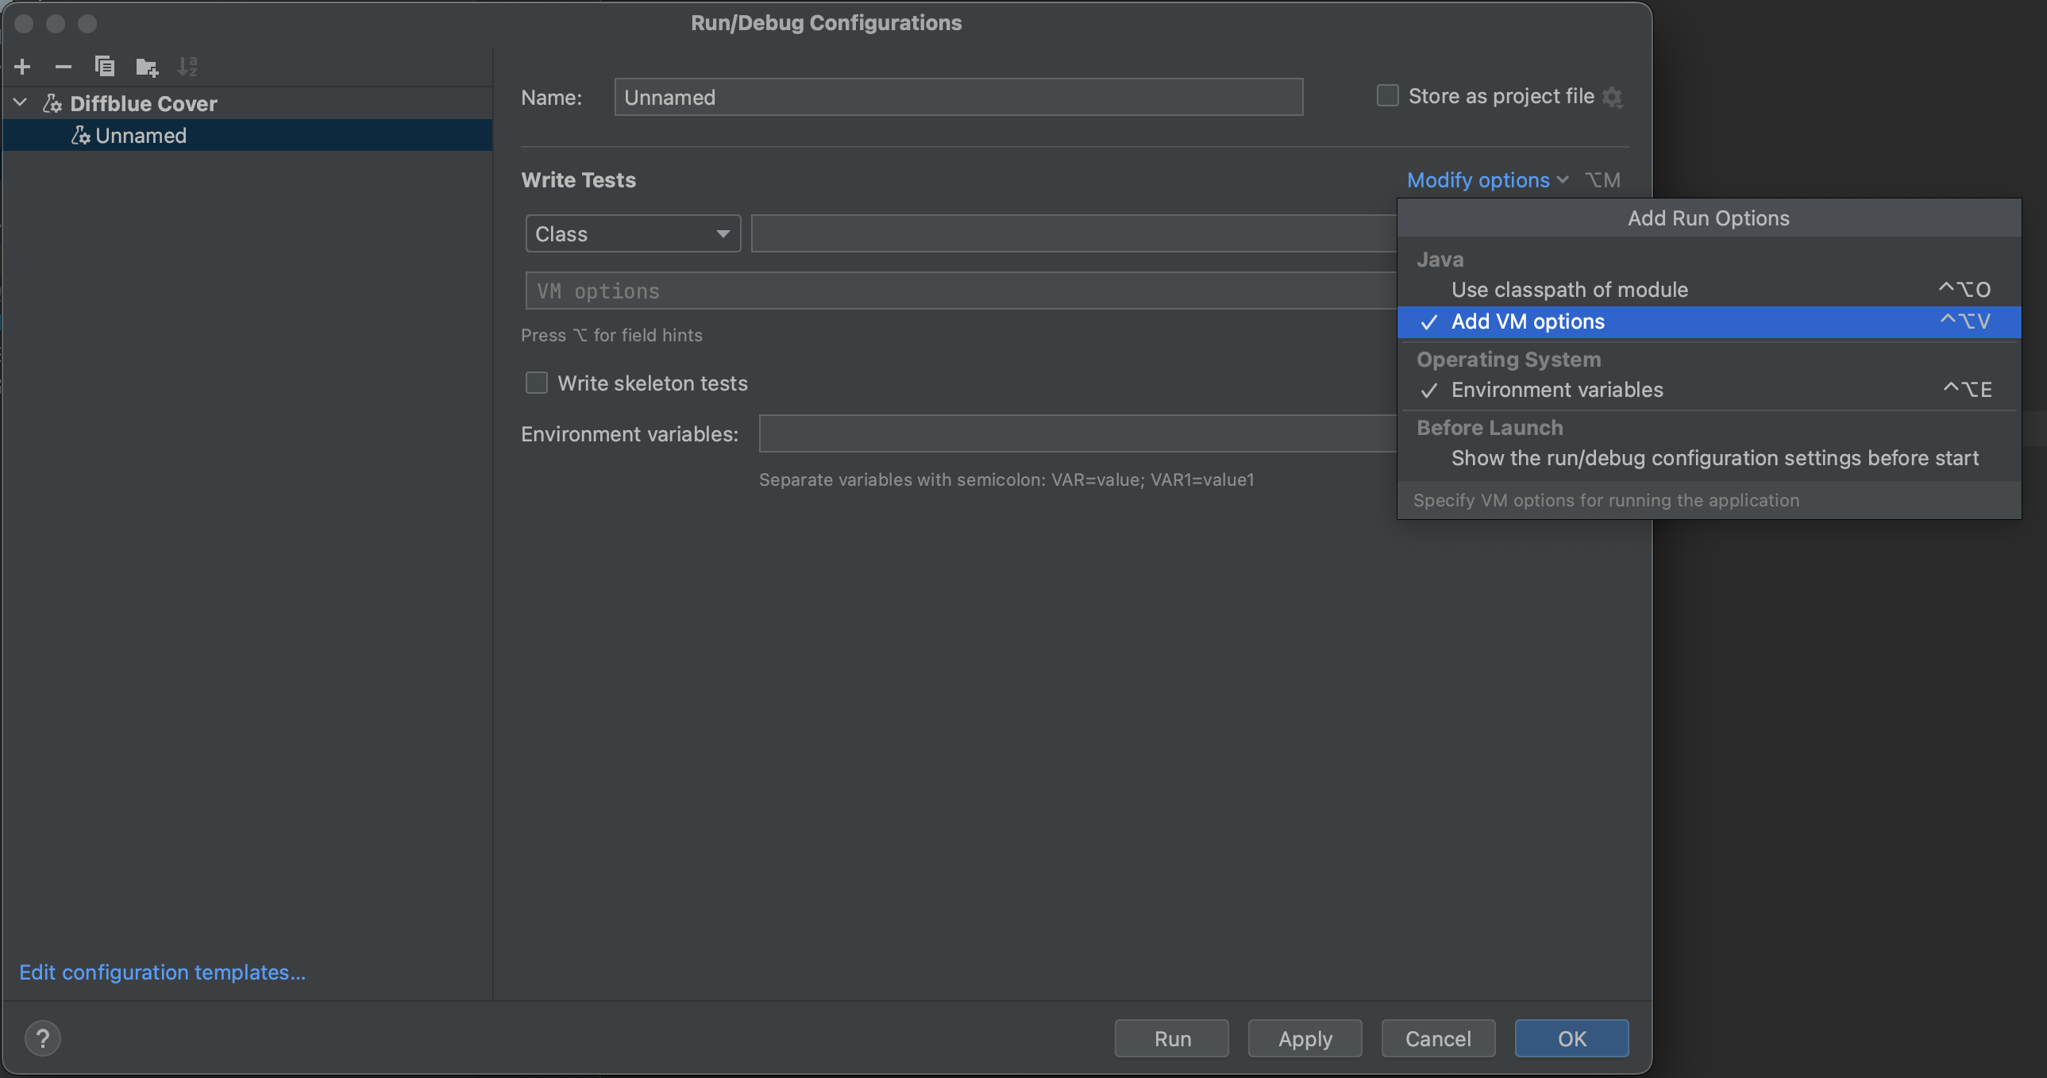
Task: Click the gear icon beside Store as project file
Action: [x=1612, y=97]
